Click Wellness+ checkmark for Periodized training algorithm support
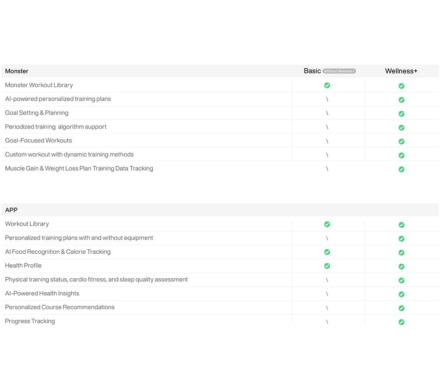This screenshot has width=440, height=390. [402, 128]
